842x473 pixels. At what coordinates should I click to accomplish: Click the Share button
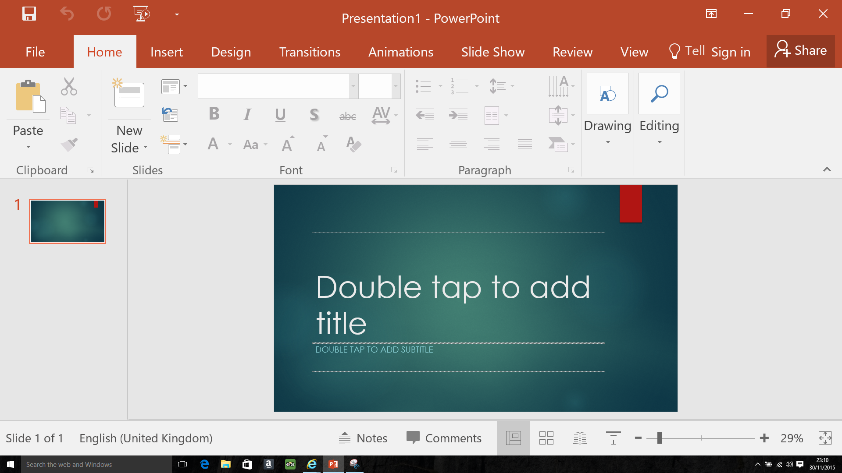pyautogui.click(x=800, y=51)
